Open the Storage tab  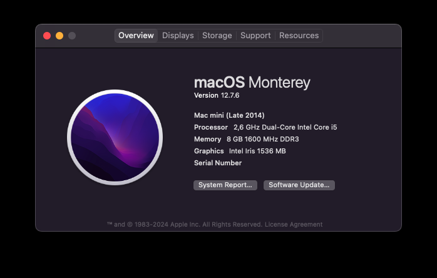(x=217, y=36)
